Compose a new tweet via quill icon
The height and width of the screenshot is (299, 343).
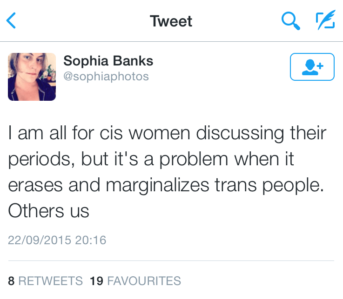[325, 21]
